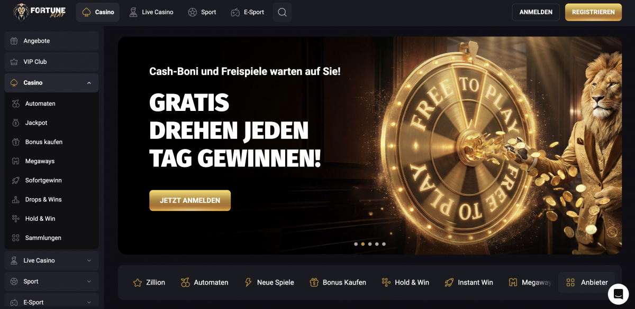Open the search magnifier icon
The image size is (635, 309).
282,12
